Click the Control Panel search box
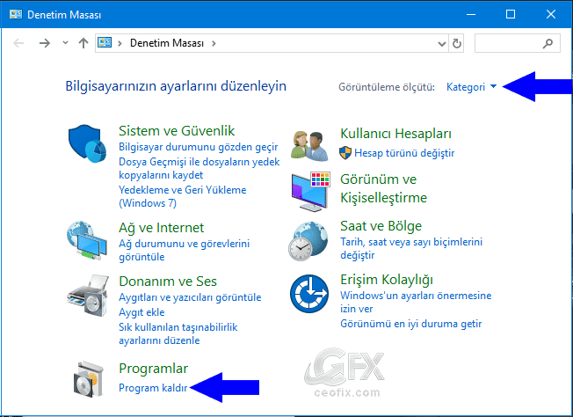573x417 pixels. [510, 42]
